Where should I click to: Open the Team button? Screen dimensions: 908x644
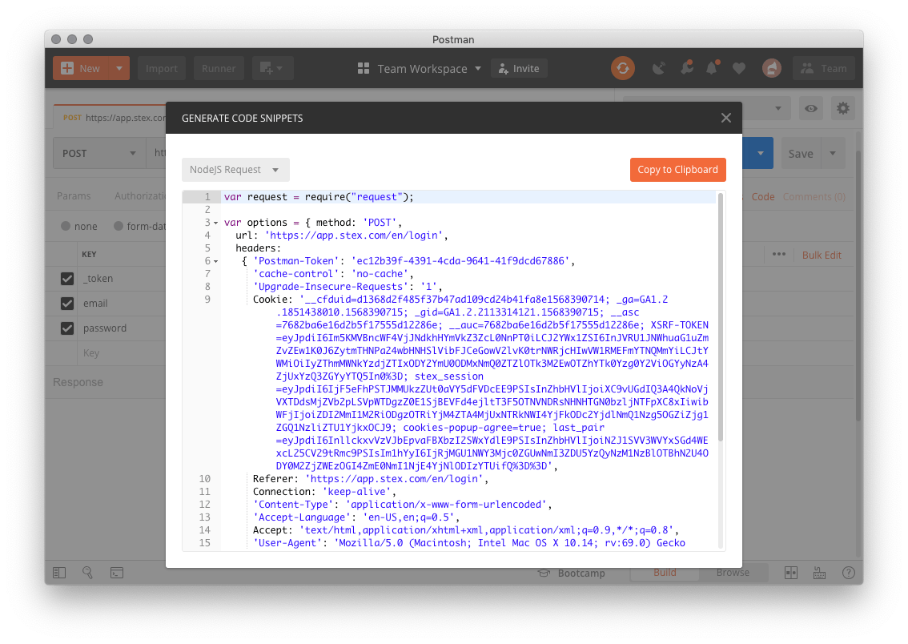coord(823,68)
